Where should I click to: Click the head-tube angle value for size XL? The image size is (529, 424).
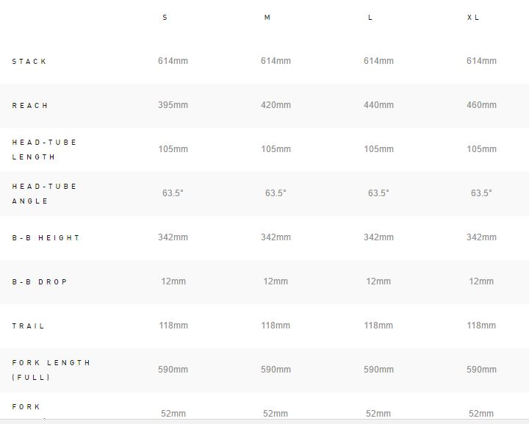click(481, 193)
